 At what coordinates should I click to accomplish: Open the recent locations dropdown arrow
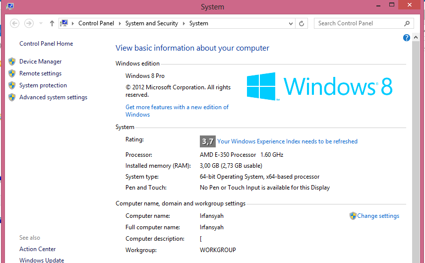click(41, 23)
